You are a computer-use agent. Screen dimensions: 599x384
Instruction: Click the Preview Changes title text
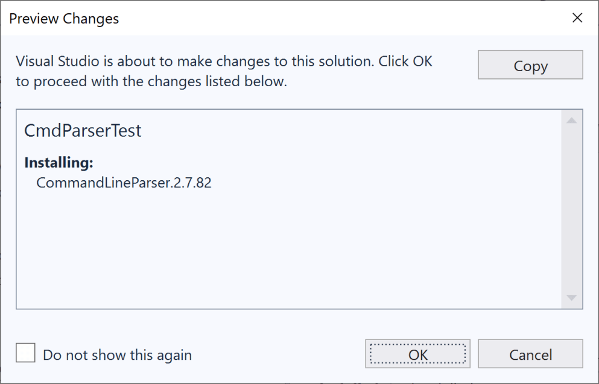pyautogui.click(x=64, y=19)
